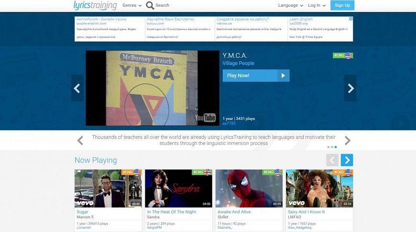Click the Maroon 5 artist text
This screenshot has height=232, width=416.
click(x=85, y=217)
